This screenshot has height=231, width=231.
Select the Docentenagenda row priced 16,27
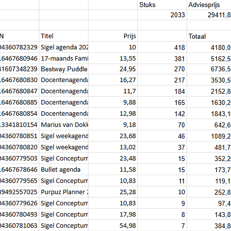pos(64,80)
